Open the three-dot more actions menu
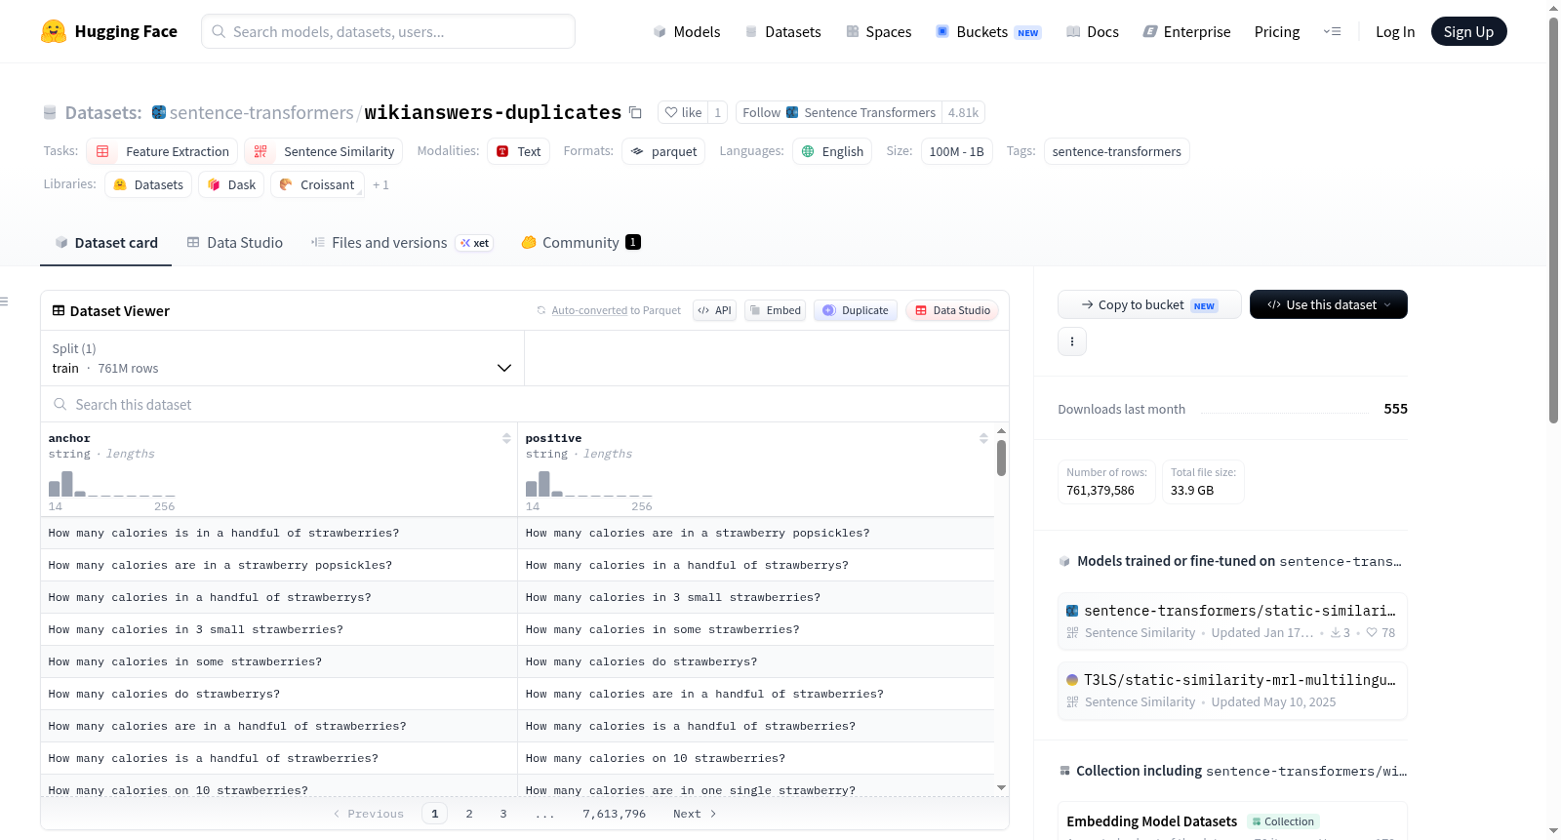1561x840 pixels. 1072,341
